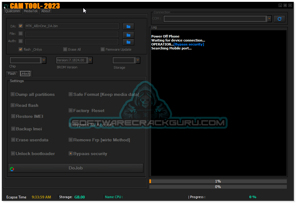This screenshot has width=296, height=203.
Task: Click the empty File path field
Action: click(x=72, y=34)
